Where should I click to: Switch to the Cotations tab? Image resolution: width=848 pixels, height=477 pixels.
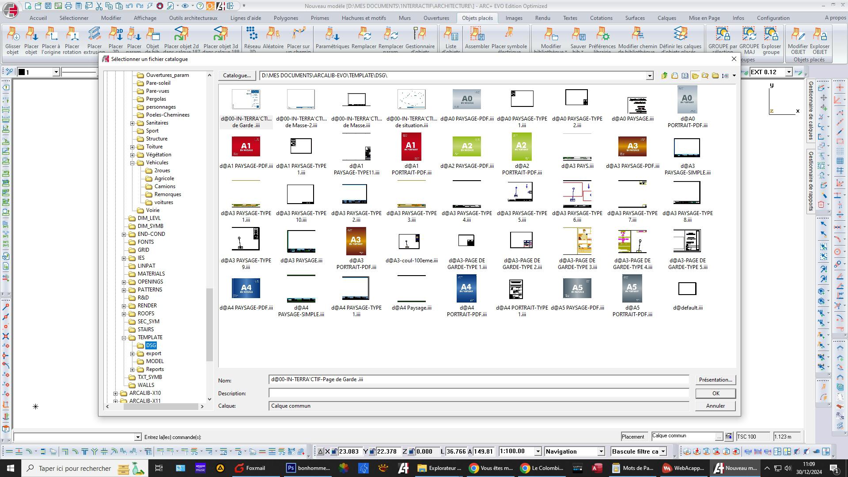pos(601,18)
